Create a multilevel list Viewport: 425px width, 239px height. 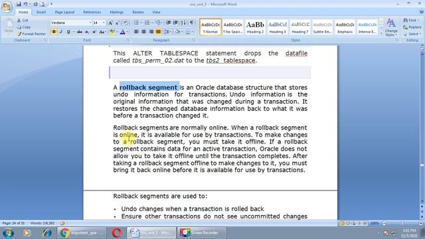158,23
